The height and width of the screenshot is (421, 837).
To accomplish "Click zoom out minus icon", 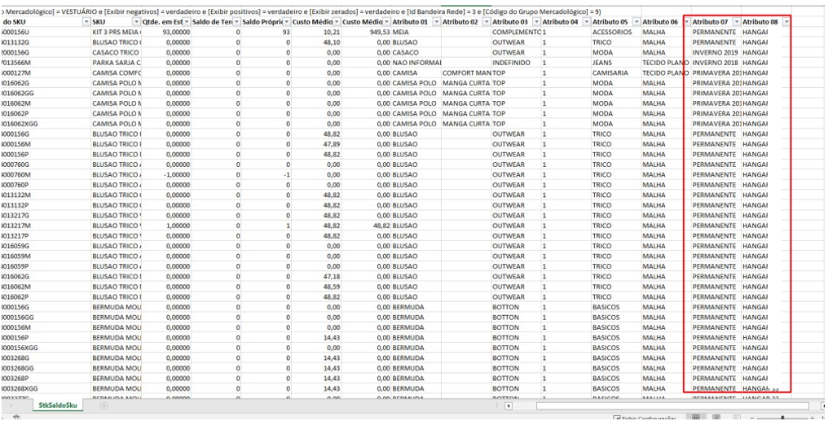I will (752, 418).
